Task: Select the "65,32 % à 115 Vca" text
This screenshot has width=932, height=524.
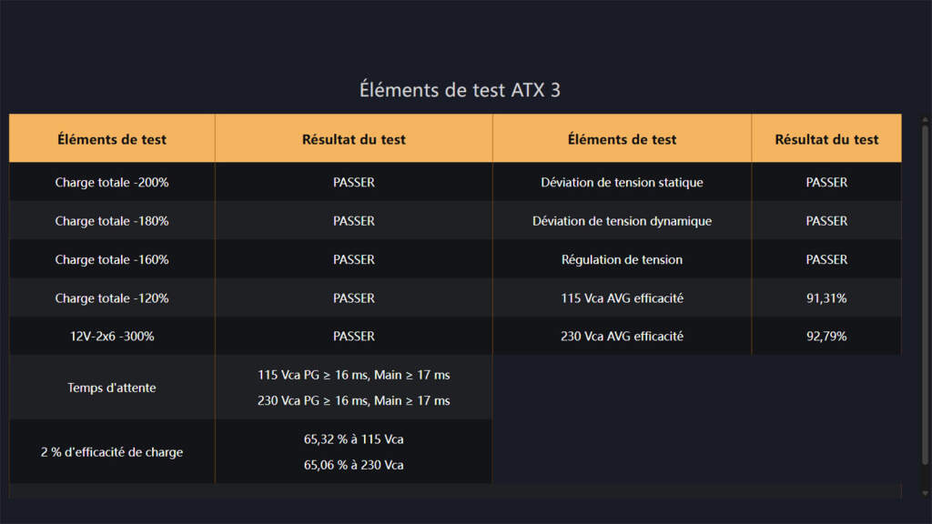Action: tap(354, 439)
